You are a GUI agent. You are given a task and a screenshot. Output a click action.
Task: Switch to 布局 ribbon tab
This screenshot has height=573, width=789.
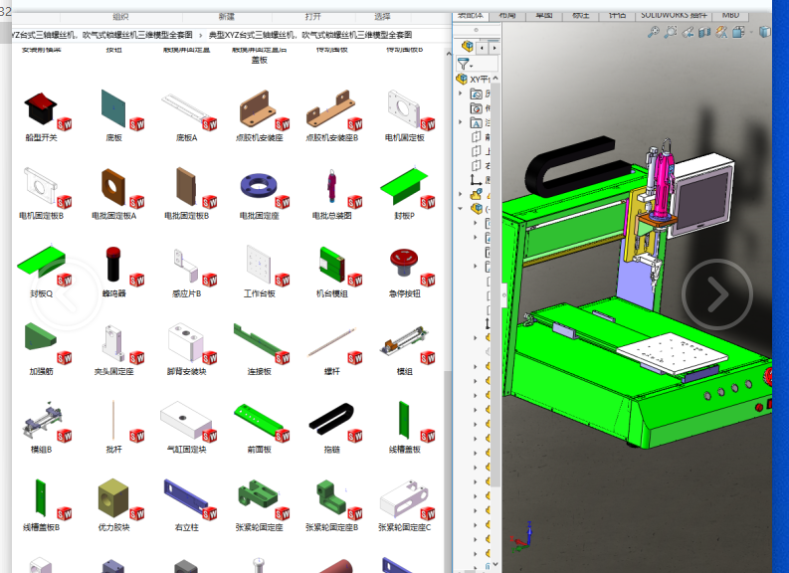506,15
